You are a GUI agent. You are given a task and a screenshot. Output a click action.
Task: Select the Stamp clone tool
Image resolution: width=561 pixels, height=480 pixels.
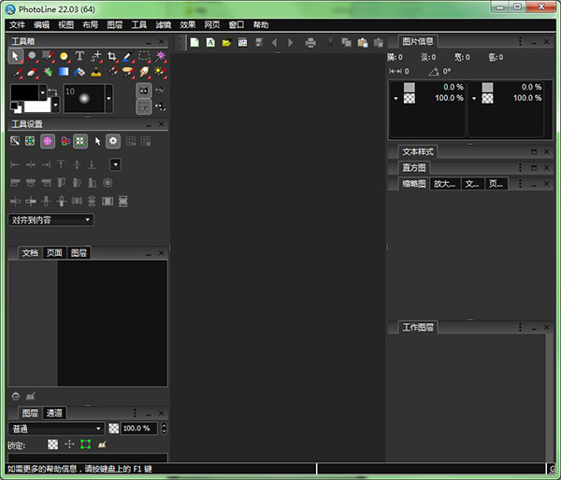pyautogui.click(x=96, y=72)
